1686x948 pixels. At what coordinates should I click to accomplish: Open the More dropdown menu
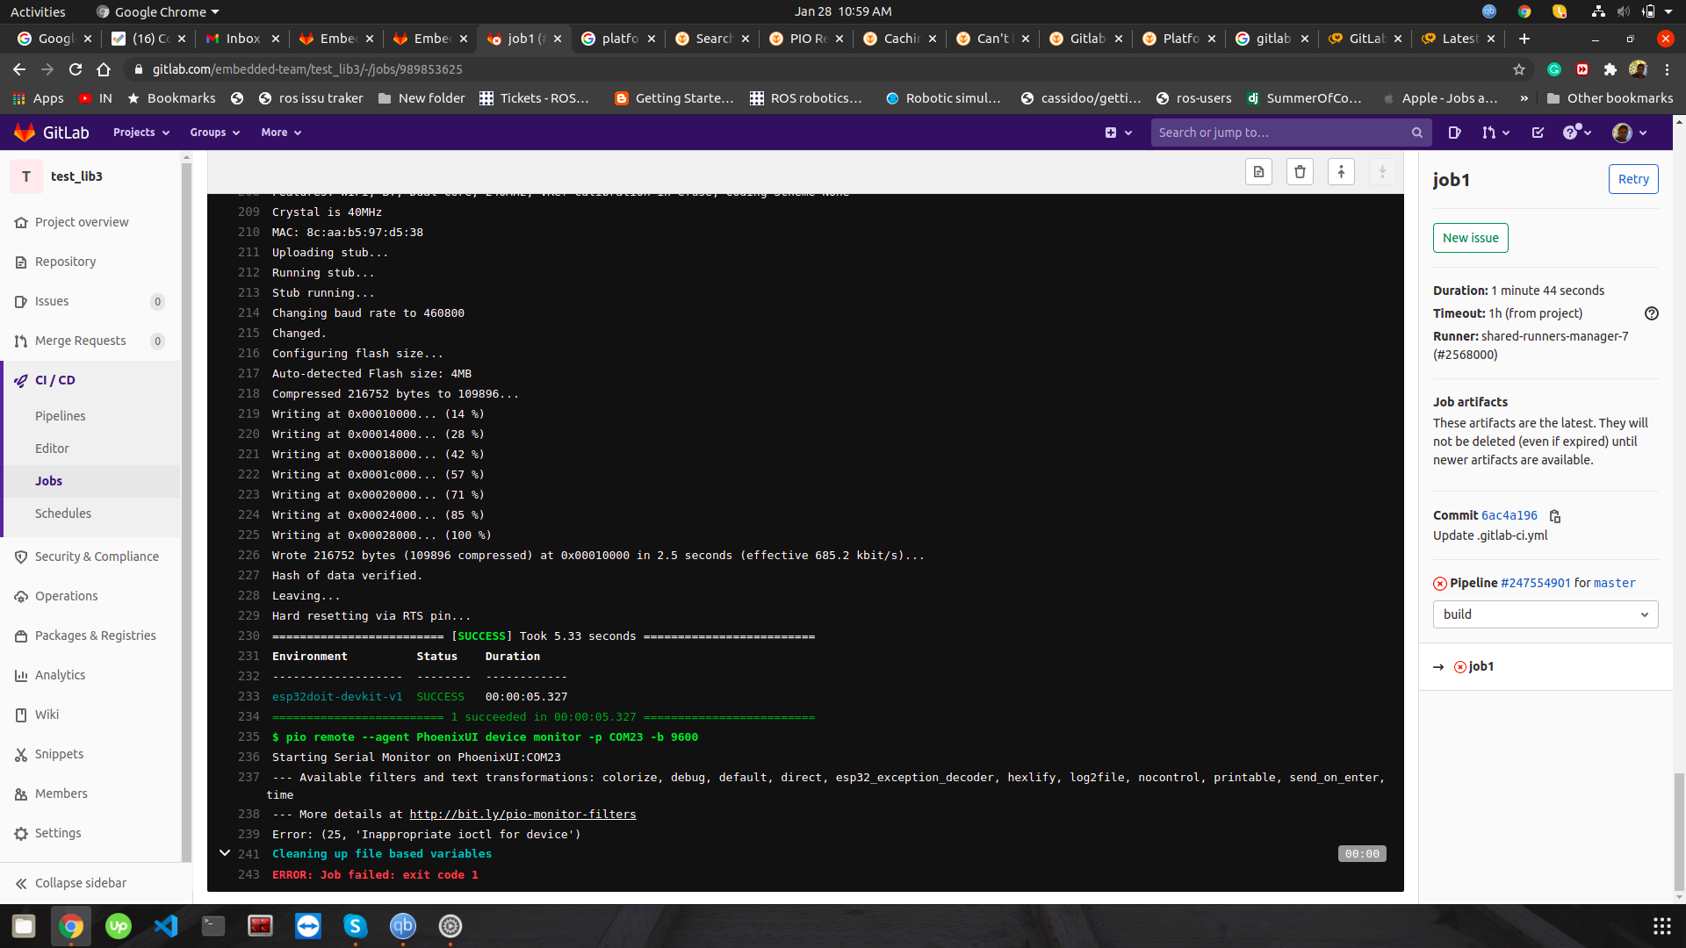(x=281, y=133)
